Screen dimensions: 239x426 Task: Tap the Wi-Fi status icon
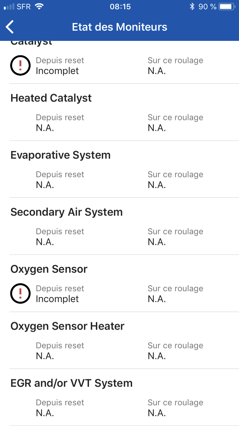pyautogui.click(x=39, y=7)
